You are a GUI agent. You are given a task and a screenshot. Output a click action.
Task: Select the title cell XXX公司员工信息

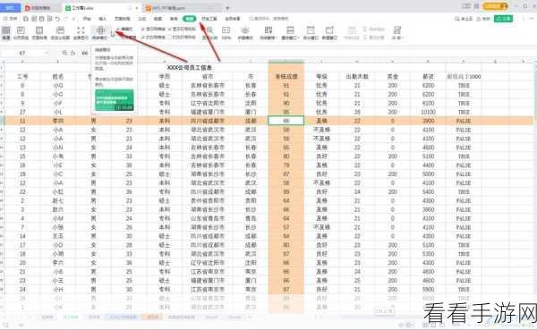[x=190, y=68]
